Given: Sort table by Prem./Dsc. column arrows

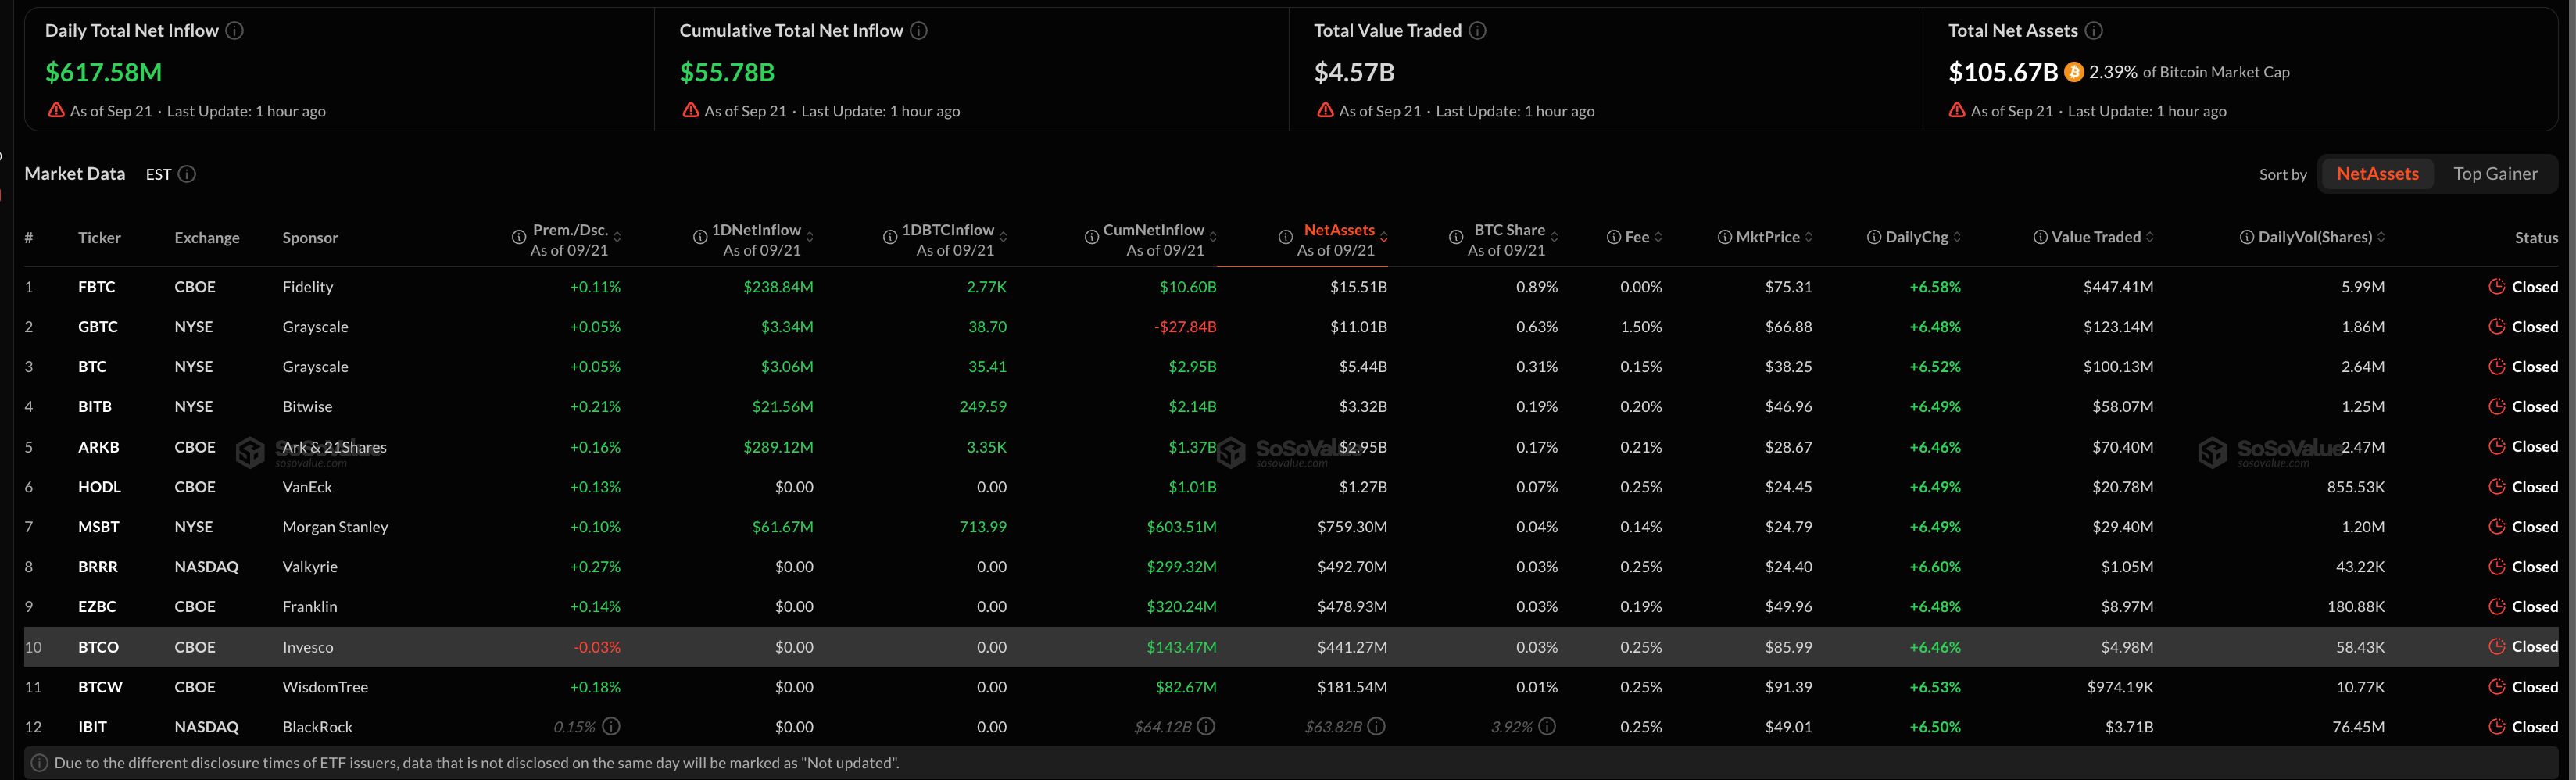Looking at the screenshot, I should click(617, 237).
